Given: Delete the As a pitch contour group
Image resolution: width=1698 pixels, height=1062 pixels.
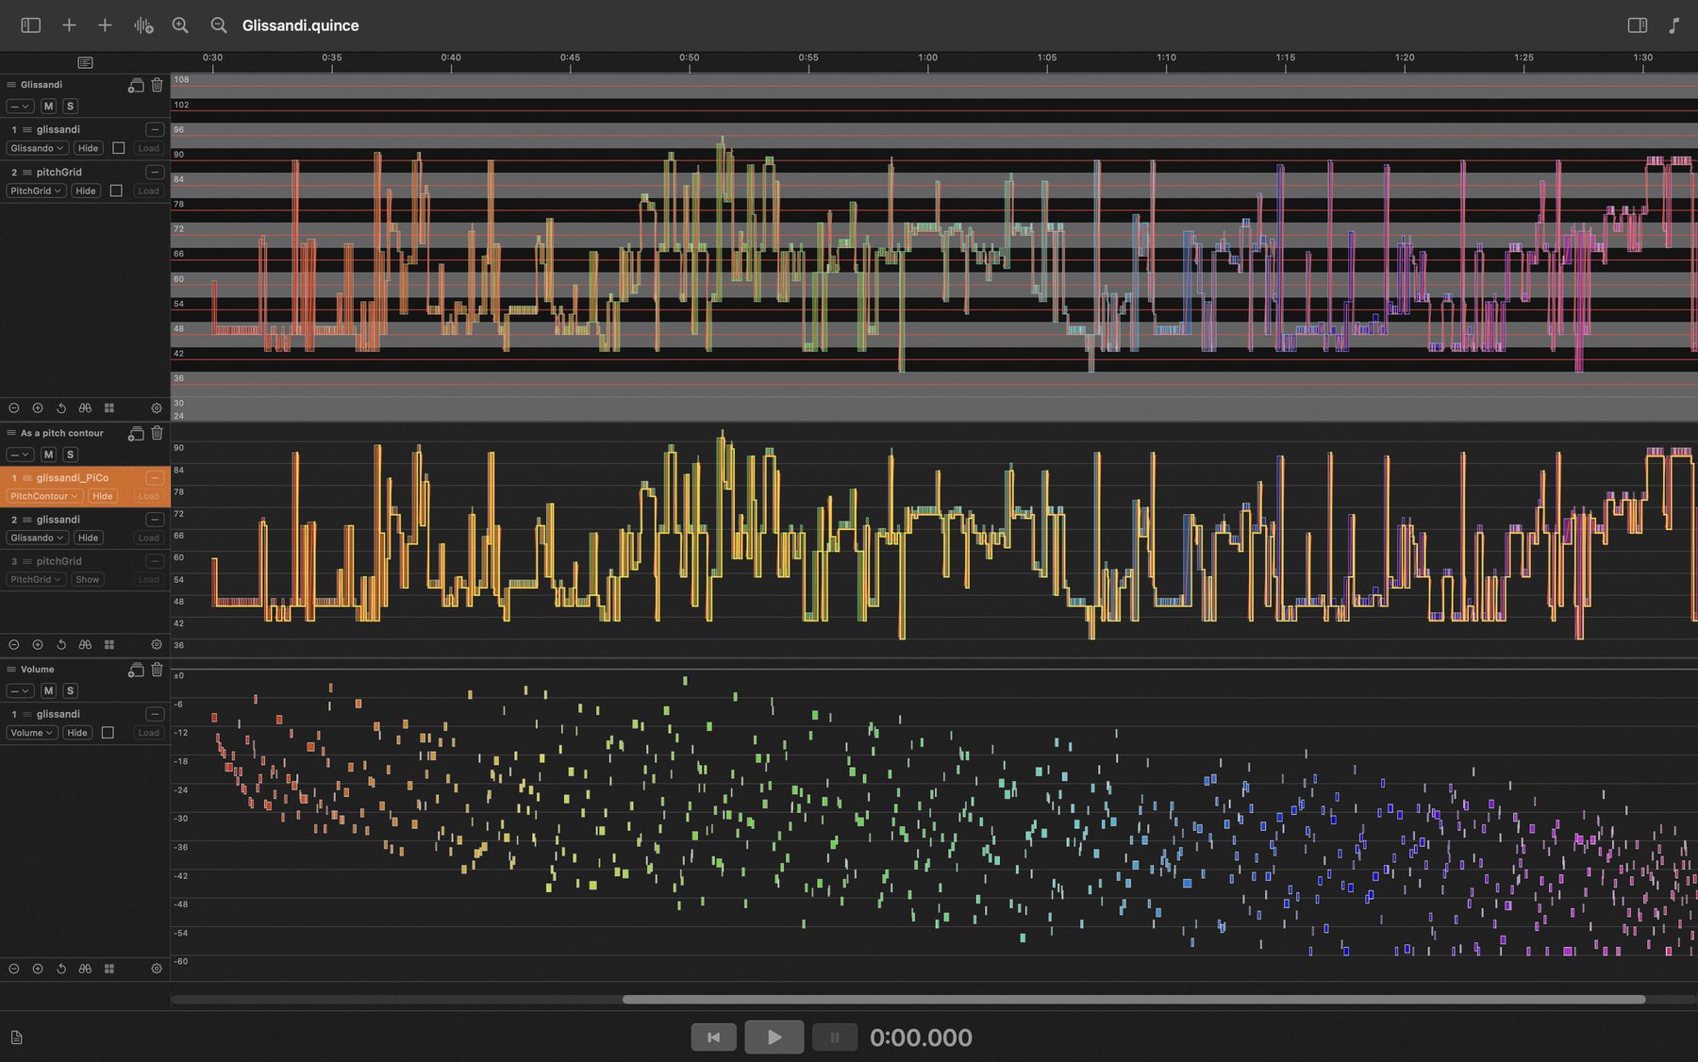Looking at the screenshot, I should tap(157, 433).
